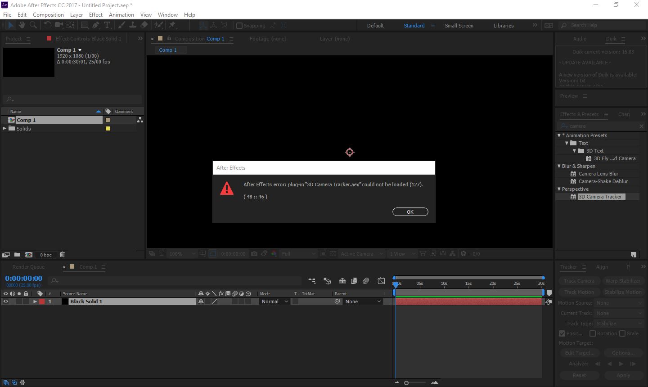
Task: Select the Pan Behind anchor point tool
Action: (x=70, y=25)
